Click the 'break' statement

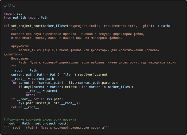tap(30, 95)
